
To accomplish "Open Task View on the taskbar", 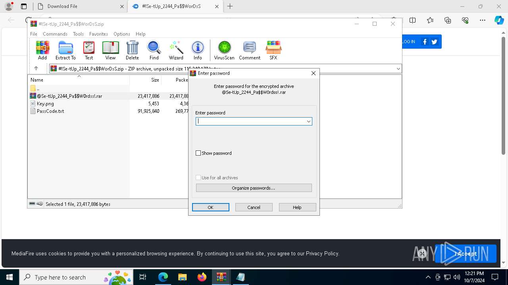I will point(143,277).
